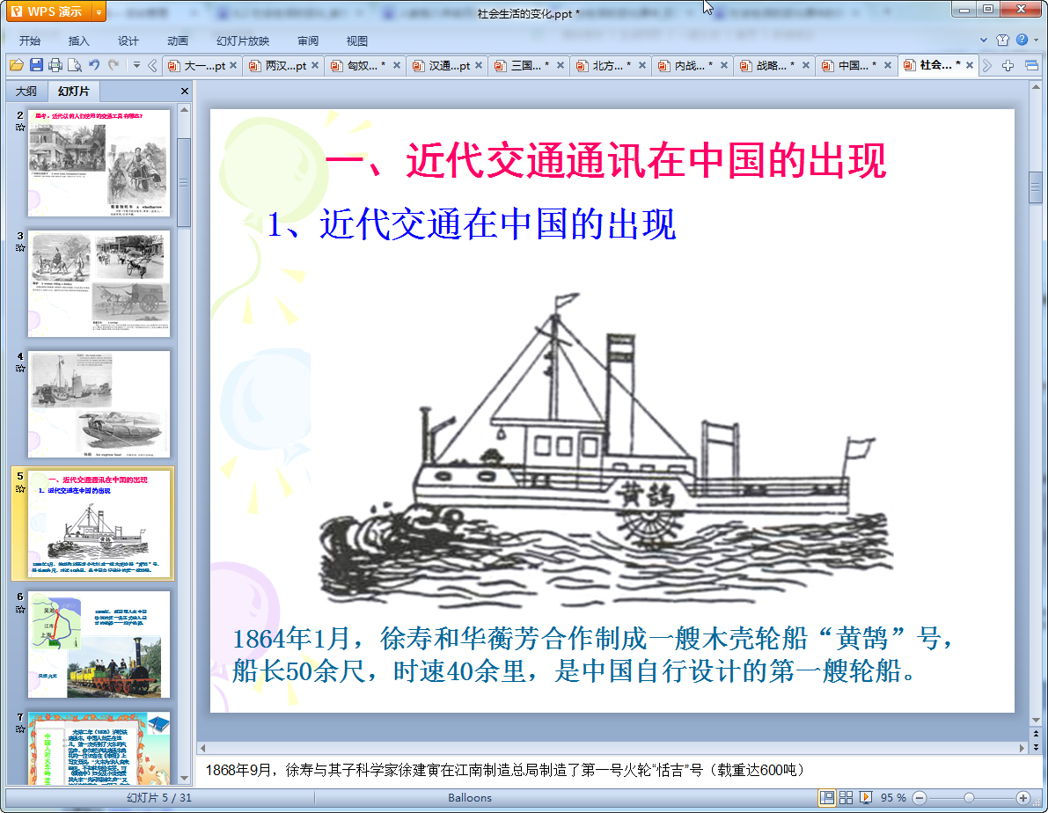Open dropdown arrow beside the help icon
1048x813 pixels.
1036,40
